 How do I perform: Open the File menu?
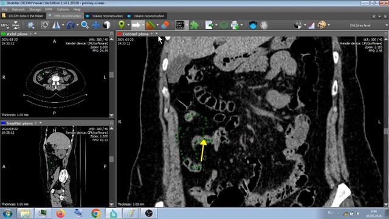click(x=5, y=10)
